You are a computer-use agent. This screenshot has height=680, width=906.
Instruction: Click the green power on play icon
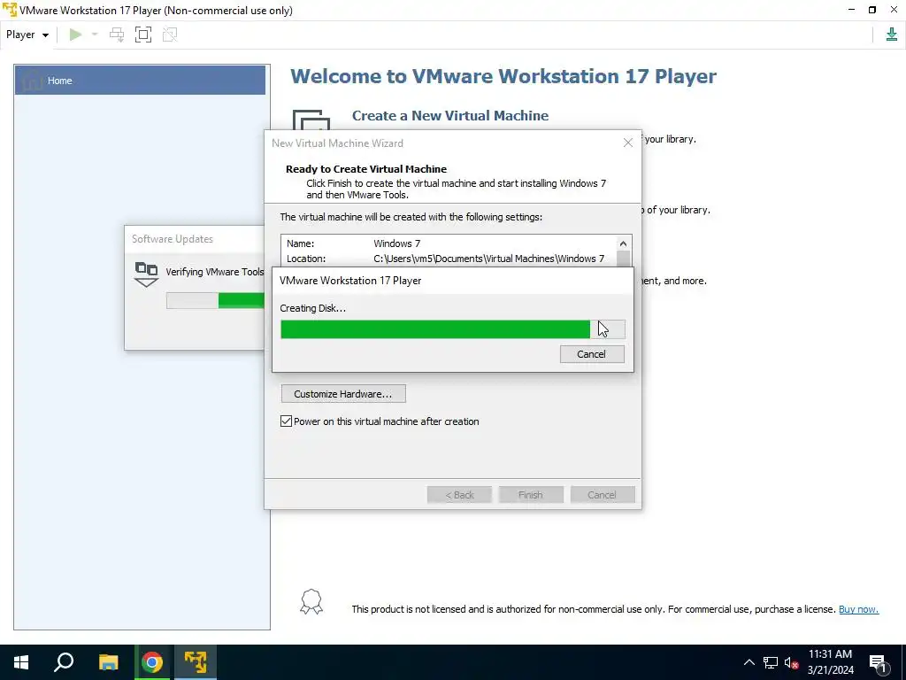point(75,35)
